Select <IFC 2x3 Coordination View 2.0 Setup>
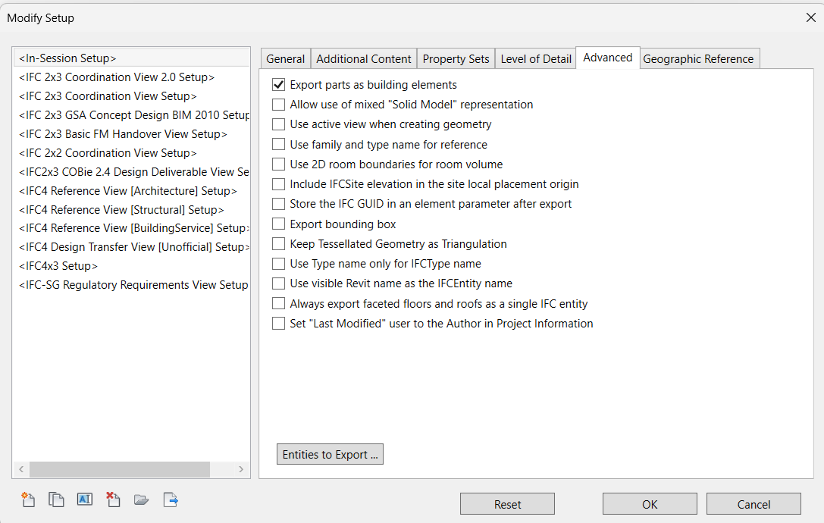The width and height of the screenshot is (824, 523). (x=131, y=77)
